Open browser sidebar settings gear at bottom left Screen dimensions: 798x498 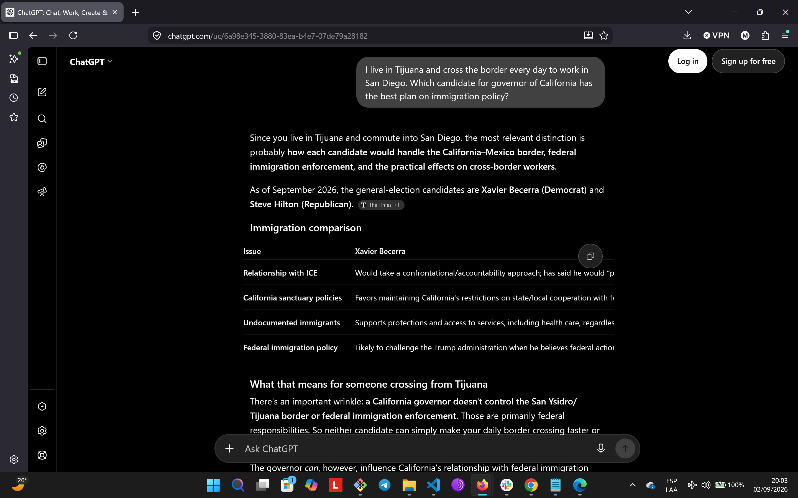point(14,460)
